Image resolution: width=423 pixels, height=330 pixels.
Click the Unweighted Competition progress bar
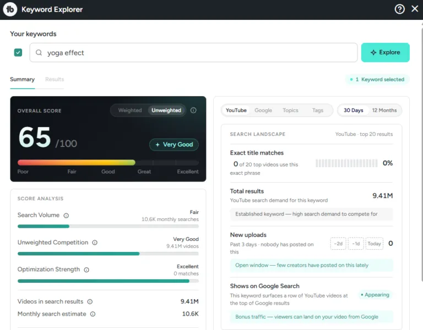[x=108, y=254]
